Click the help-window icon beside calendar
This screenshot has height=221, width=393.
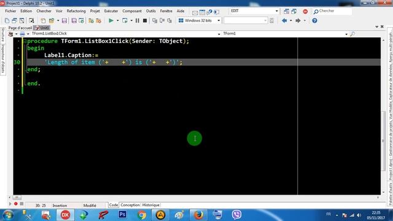pos(209,12)
